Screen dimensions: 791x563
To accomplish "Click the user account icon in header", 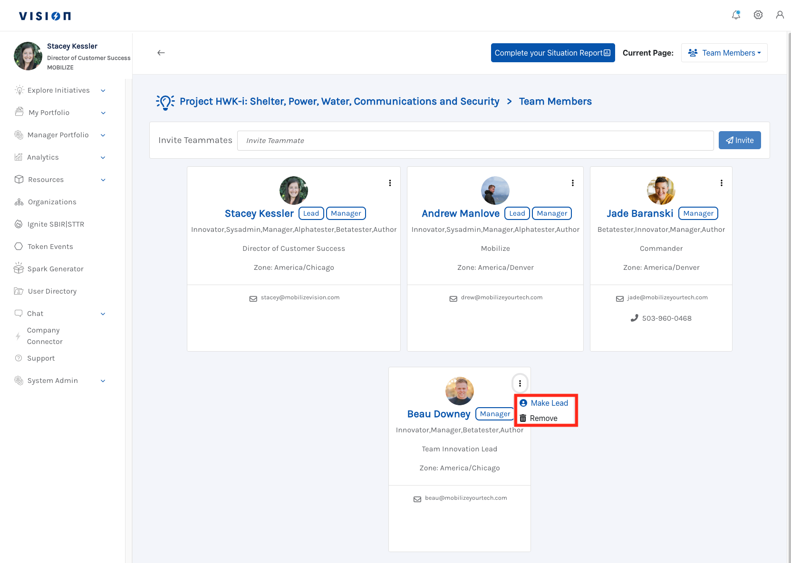I will (780, 15).
